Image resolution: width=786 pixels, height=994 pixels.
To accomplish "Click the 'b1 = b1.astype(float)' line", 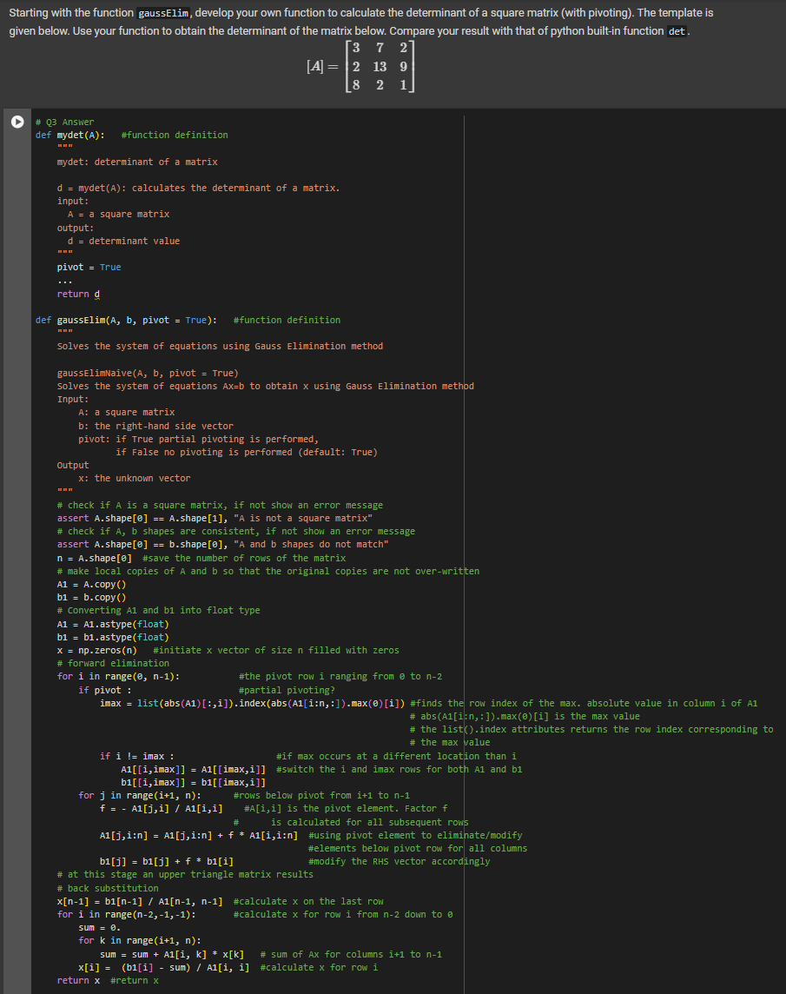I will coord(113,637).
